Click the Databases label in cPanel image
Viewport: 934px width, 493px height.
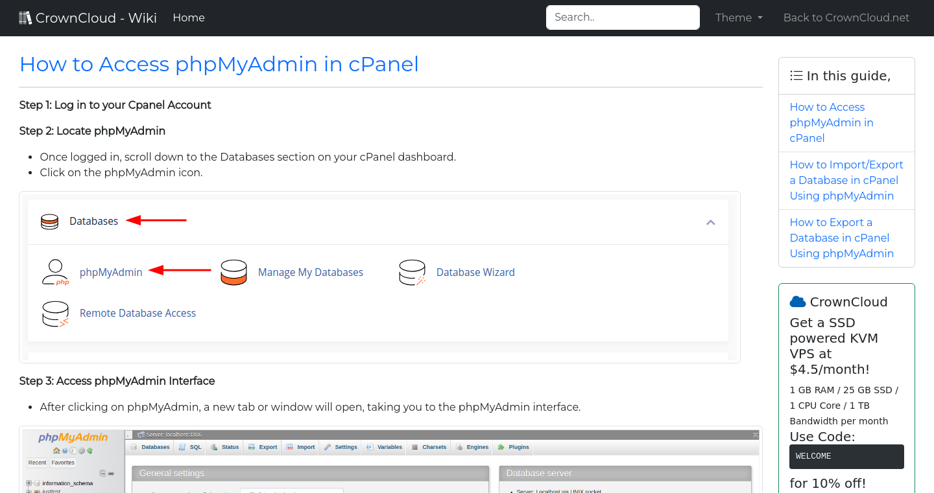coord(94,222)
